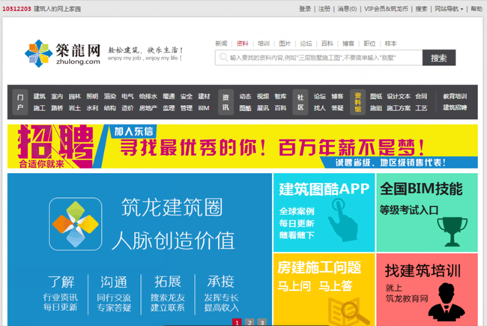This screenshot has height=326, width=487.
Task: Select the 论坛 search tab
Action: (x=306, y=43)
